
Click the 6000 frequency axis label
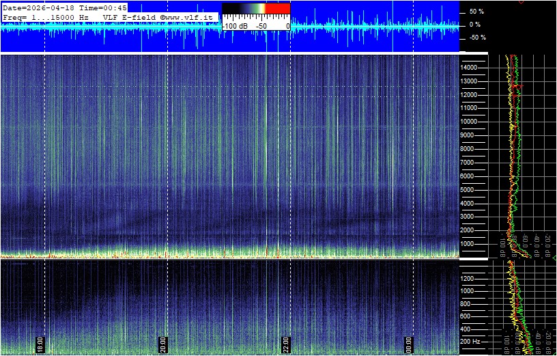point(468,176)
